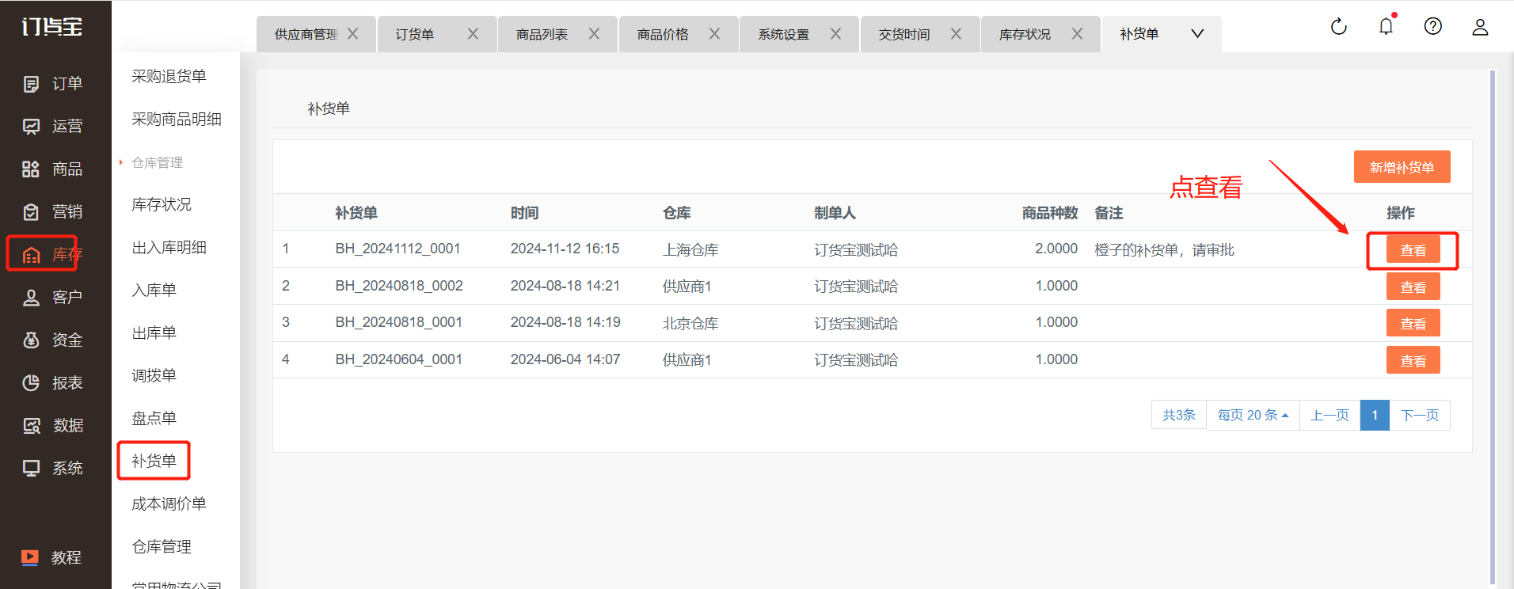This screenshot has height=589, width=1514.
Task: Switch to the 系统设置 tab
Action: 783,35
